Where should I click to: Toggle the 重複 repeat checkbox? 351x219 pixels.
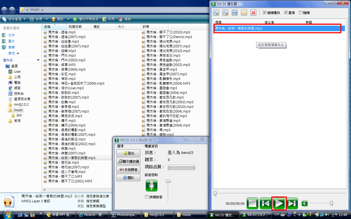tap(286, 13)
